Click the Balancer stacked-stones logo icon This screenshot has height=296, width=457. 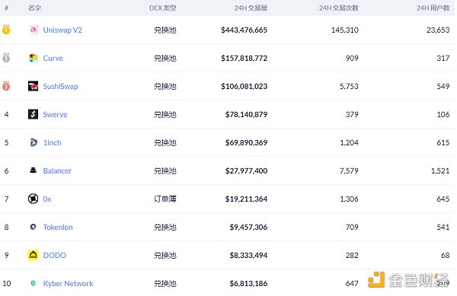pos(34,170)
